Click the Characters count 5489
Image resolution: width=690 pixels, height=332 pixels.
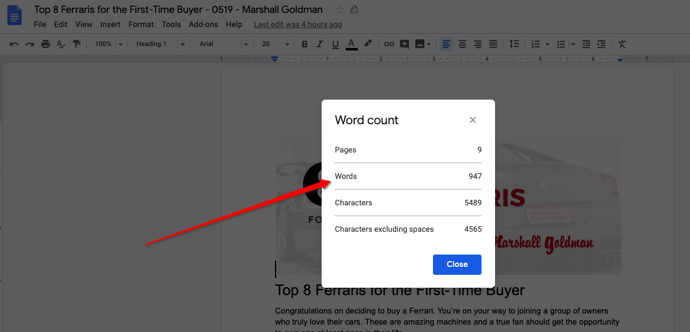tap(473, 203)
